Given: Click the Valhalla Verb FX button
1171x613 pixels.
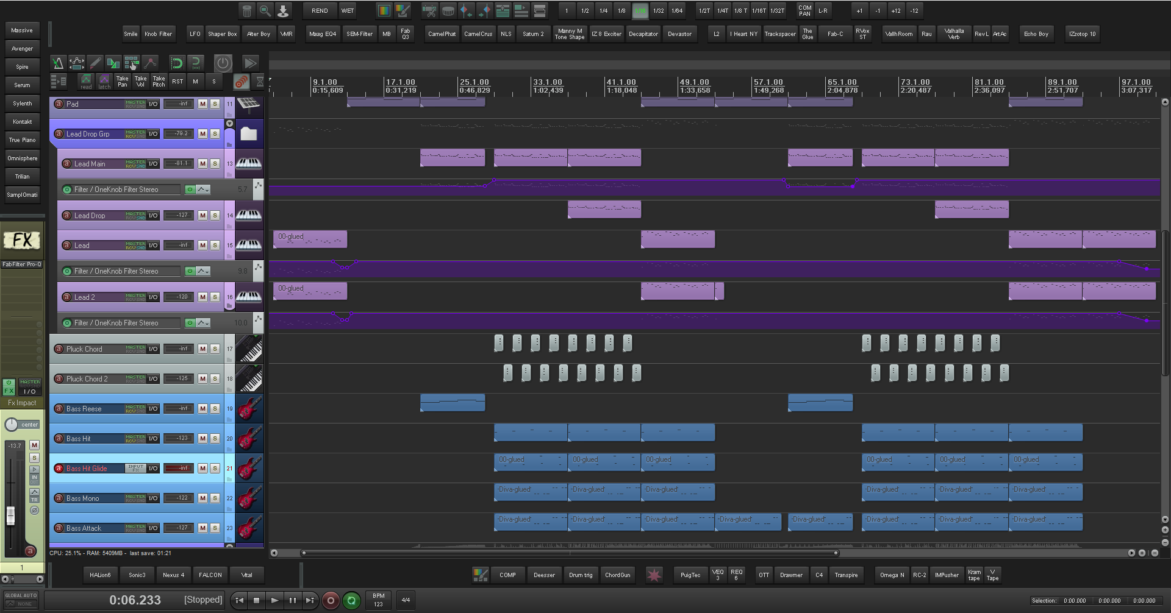Looking at the screenshot, I should point(954,34).
